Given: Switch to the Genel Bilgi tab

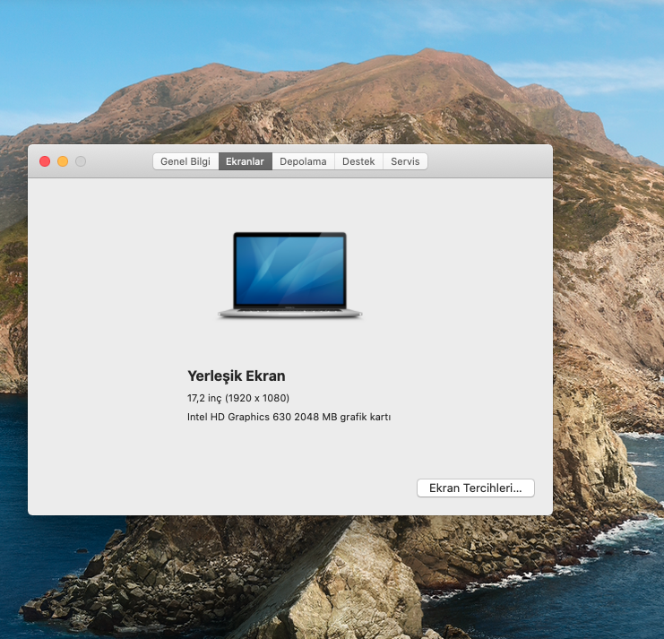Looking at the screenshot, I should point(185,161).
